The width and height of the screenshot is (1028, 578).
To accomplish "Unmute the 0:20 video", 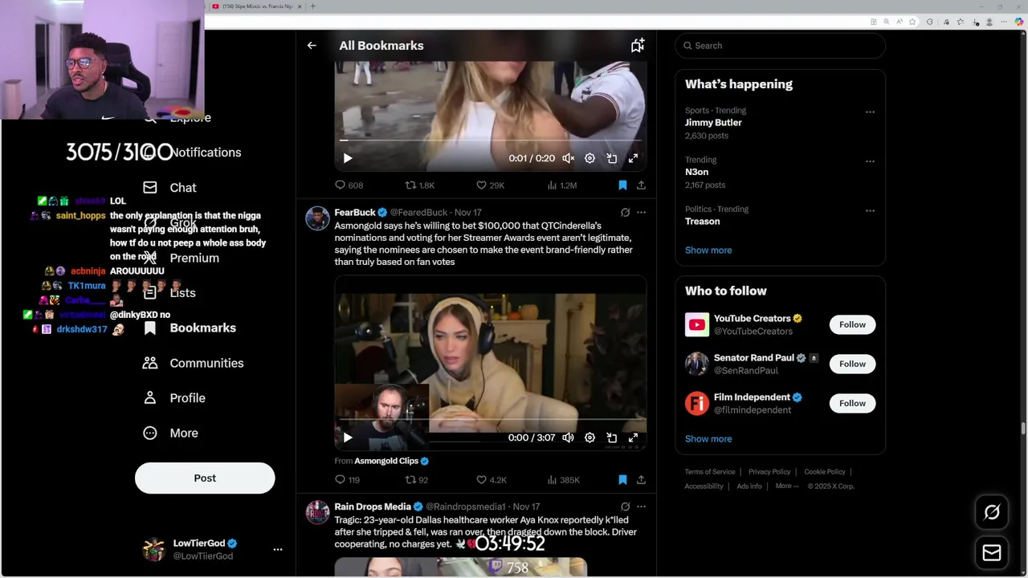I will [568, 159].
